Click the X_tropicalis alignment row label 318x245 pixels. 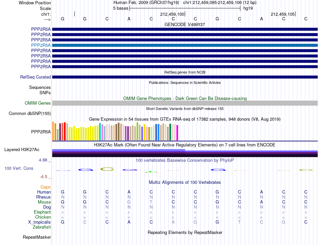39,222
